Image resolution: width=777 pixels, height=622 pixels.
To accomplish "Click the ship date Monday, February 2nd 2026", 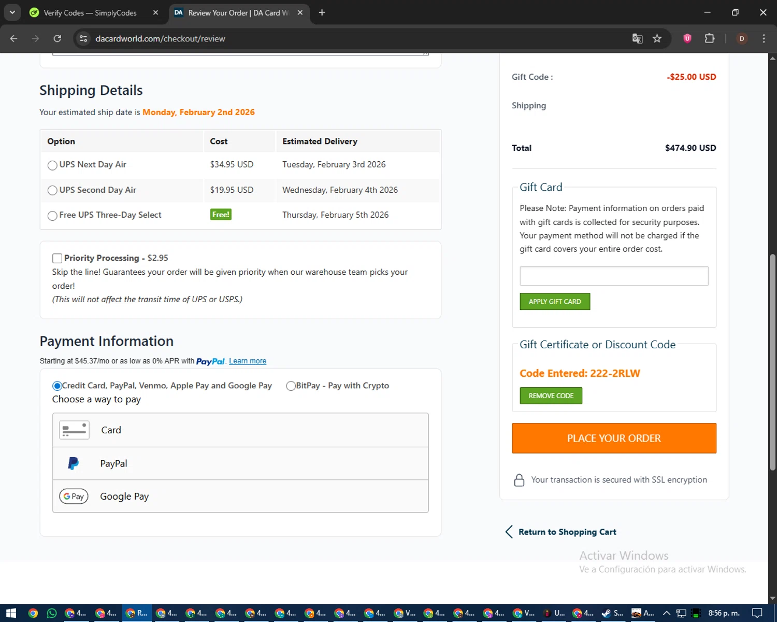I will point(198,112).
